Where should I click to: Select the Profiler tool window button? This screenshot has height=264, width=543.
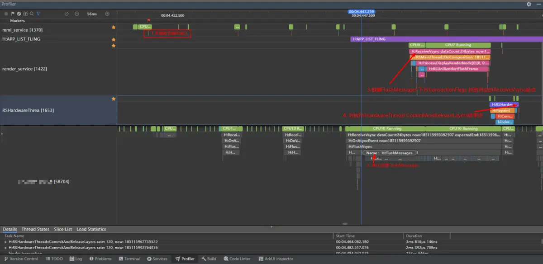185,259
